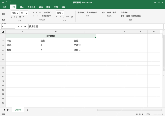The width and height of the screenshot is (165, 116).
Task: Select merged cell 费用标题
Action: [x=51, y=36]
